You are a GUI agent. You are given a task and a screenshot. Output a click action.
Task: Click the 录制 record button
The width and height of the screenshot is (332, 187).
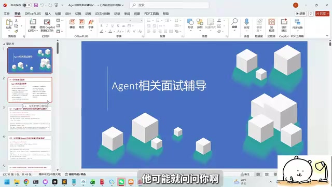301,14
